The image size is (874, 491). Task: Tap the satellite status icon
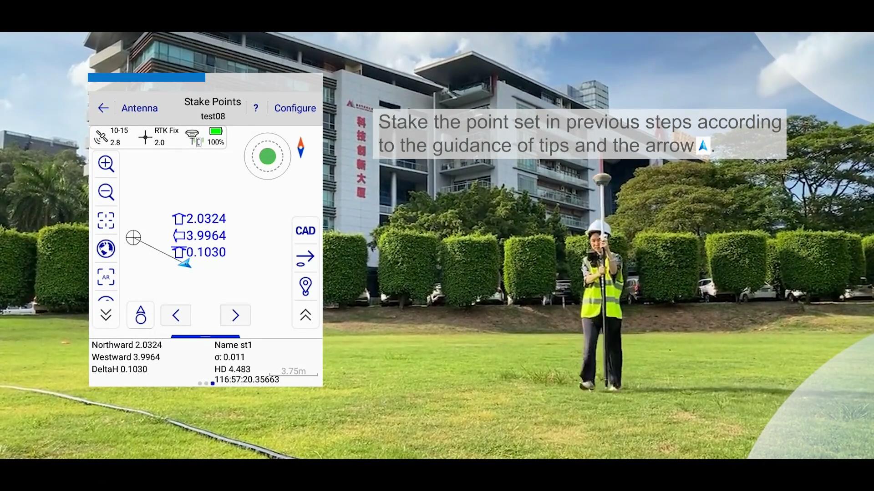(x=101, y=137)
